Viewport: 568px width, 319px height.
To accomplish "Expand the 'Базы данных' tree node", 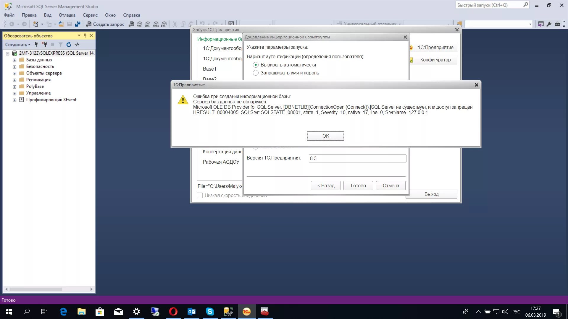I will click(14, 60).
